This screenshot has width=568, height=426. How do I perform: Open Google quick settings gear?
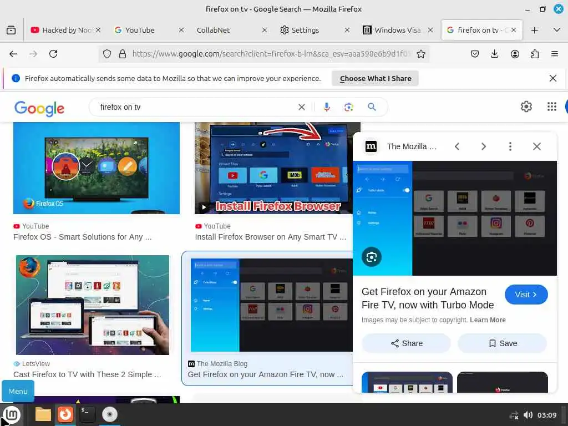point(526,106)
